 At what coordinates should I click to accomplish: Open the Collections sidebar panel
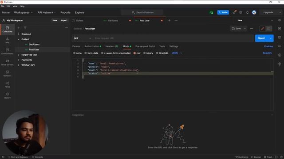coord(7,30)
